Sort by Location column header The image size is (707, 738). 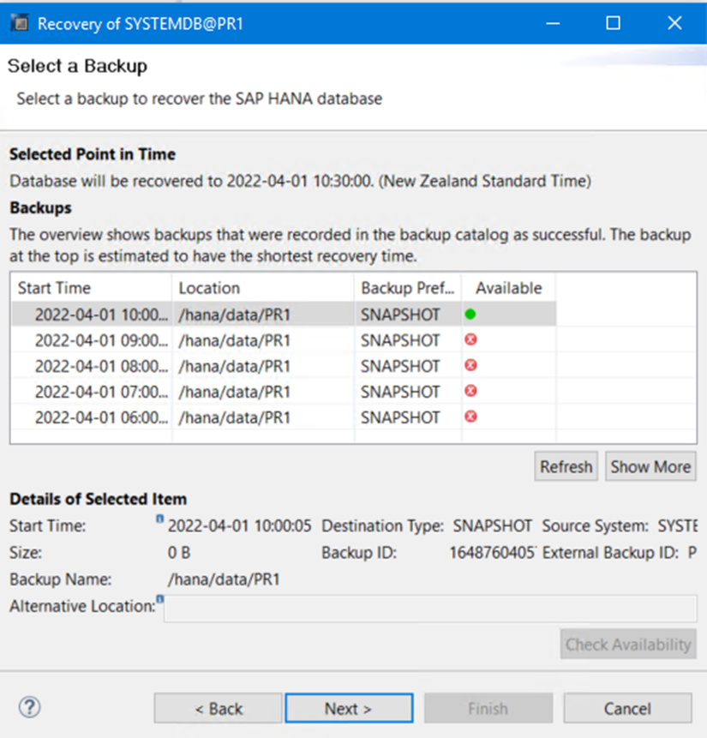pyautogui.click(x=261, y=288)
